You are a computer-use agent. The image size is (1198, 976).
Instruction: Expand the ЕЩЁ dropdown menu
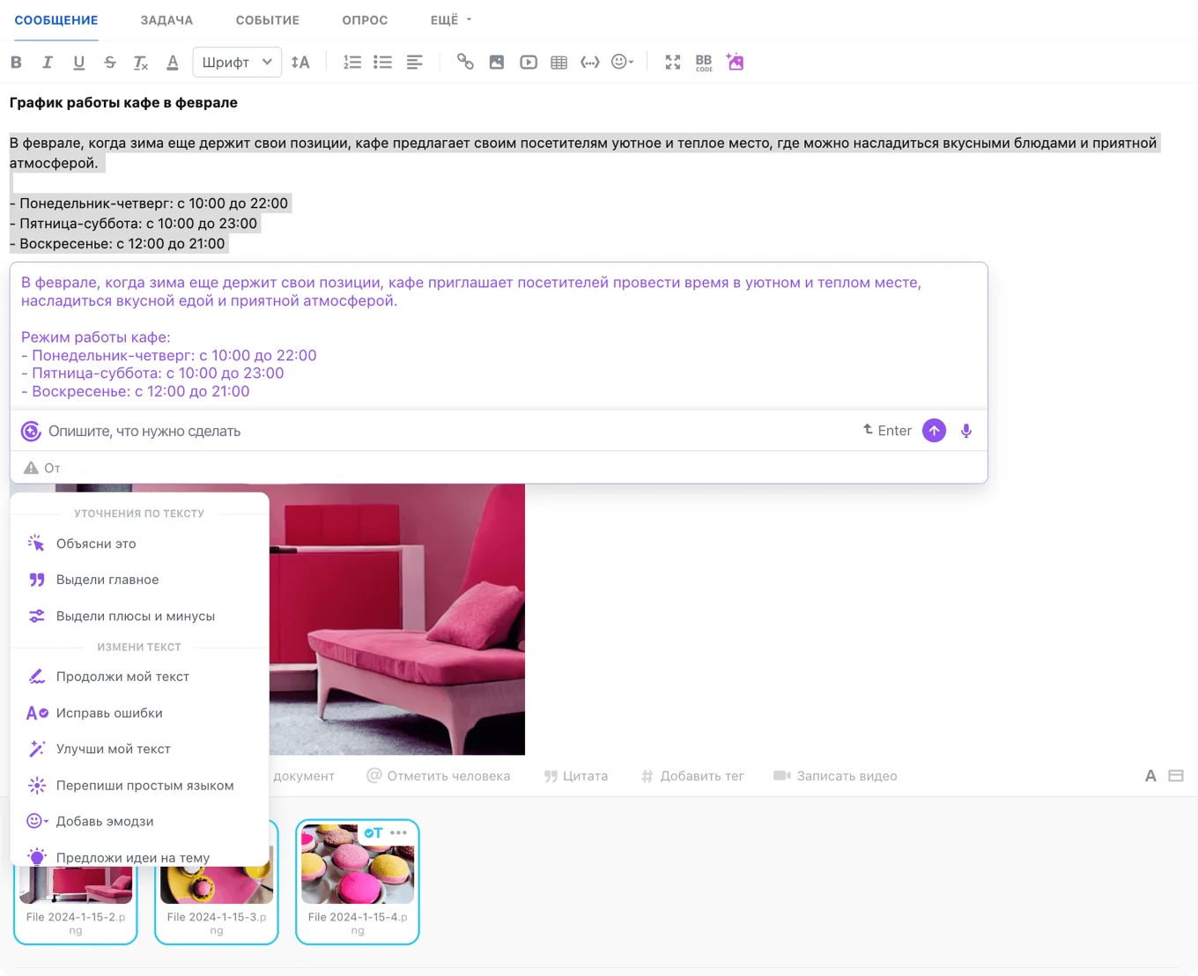(x=450, y=19)
